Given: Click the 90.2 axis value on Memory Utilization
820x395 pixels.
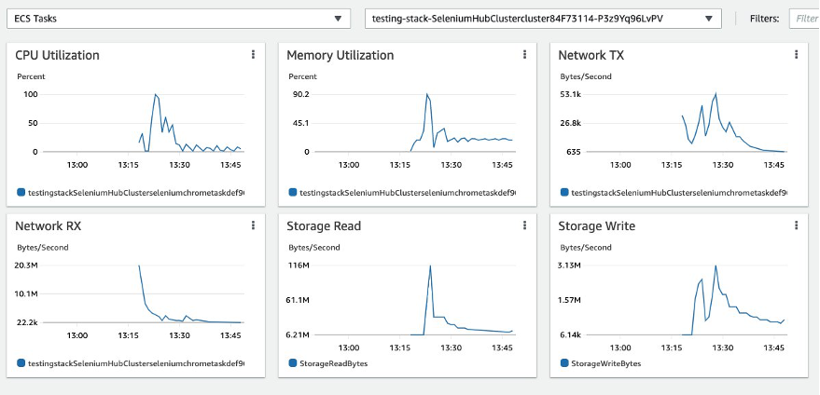Looking at the screenshot, I should point(301,95).
